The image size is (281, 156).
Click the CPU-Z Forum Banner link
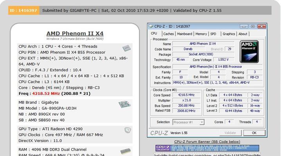coord(207,142)
